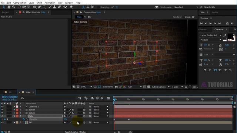Click Toggle Switches / Modes button

[75, 132]
